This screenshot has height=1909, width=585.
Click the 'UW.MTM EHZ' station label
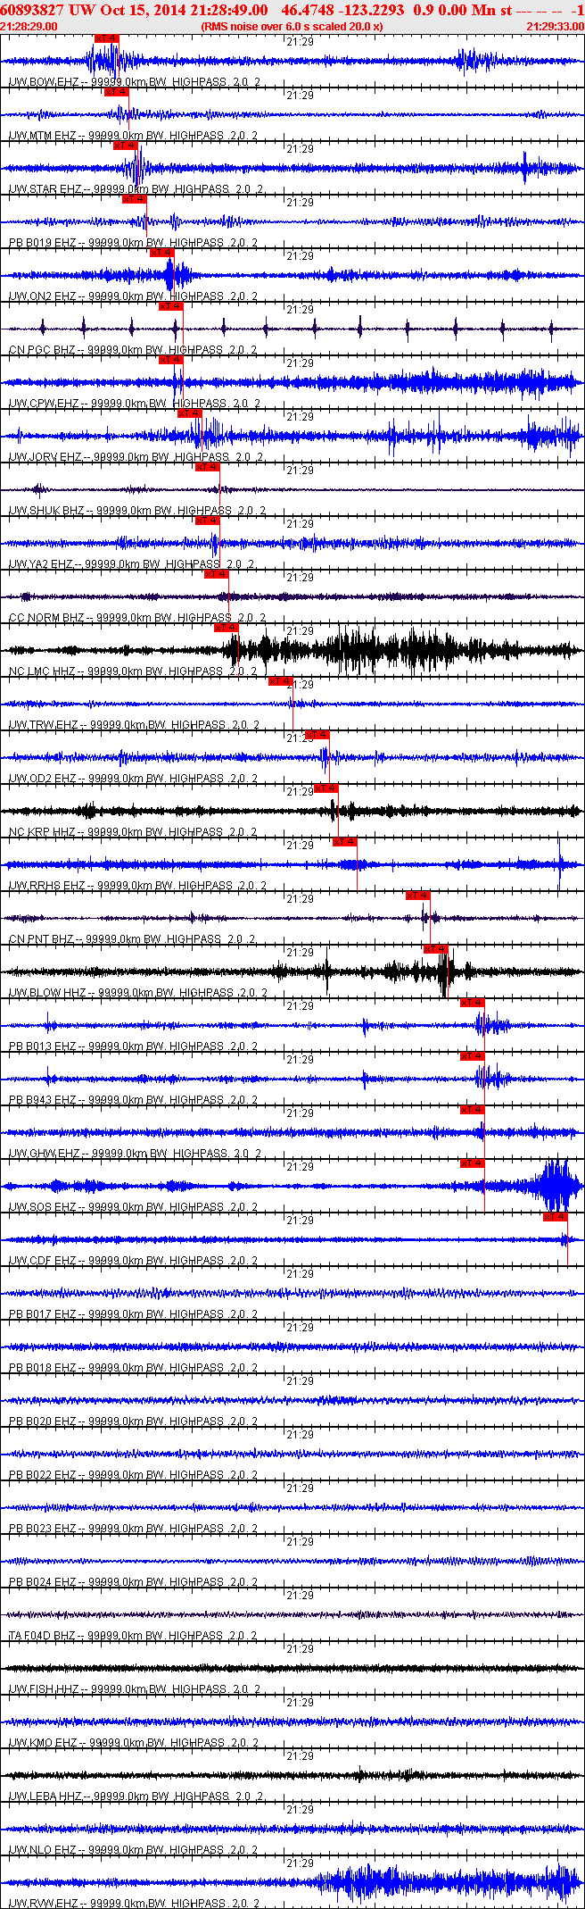(42, 136)
